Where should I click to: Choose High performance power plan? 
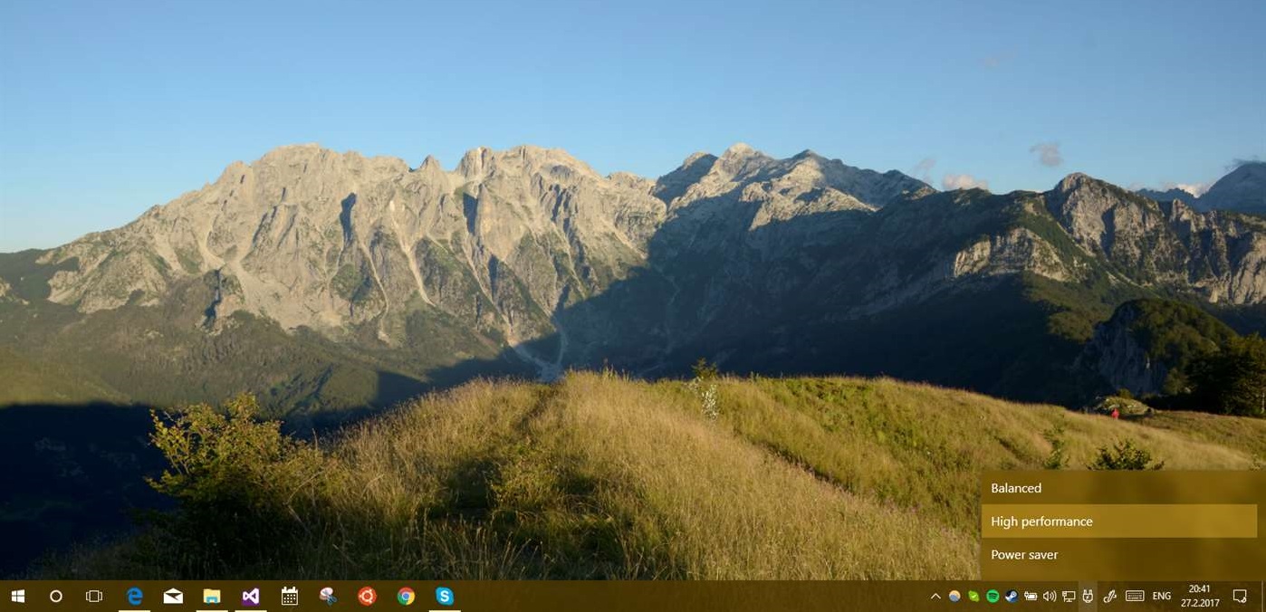click(x=1118, y=521)
